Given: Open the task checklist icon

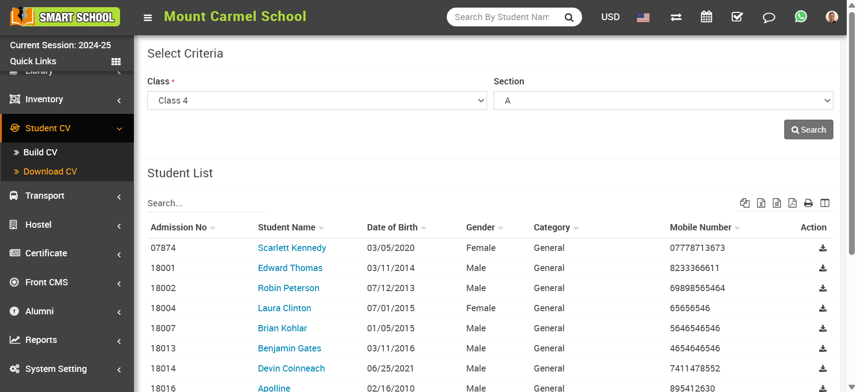Looking at the screenshot, I should tap(737, 17).
